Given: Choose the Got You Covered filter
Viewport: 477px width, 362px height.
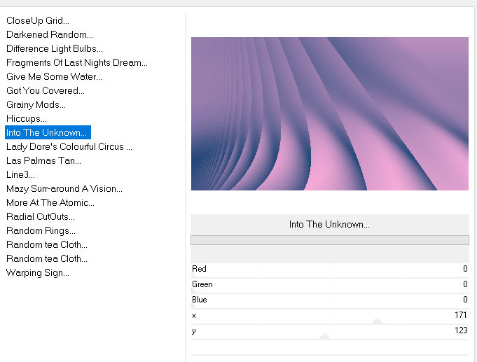Looking at the screenshot, I should pyautogui.click(x=46, y=91).
